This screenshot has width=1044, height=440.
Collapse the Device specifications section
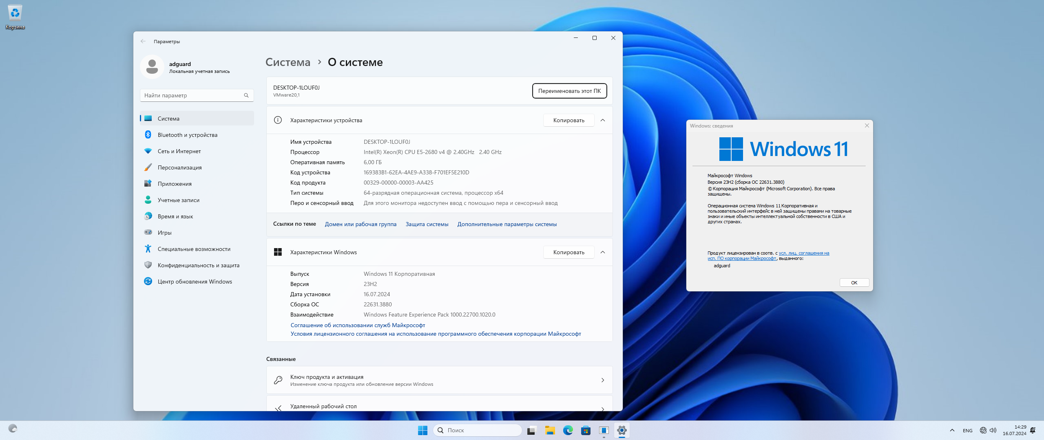pyautogui.click(x=603, y=120)
